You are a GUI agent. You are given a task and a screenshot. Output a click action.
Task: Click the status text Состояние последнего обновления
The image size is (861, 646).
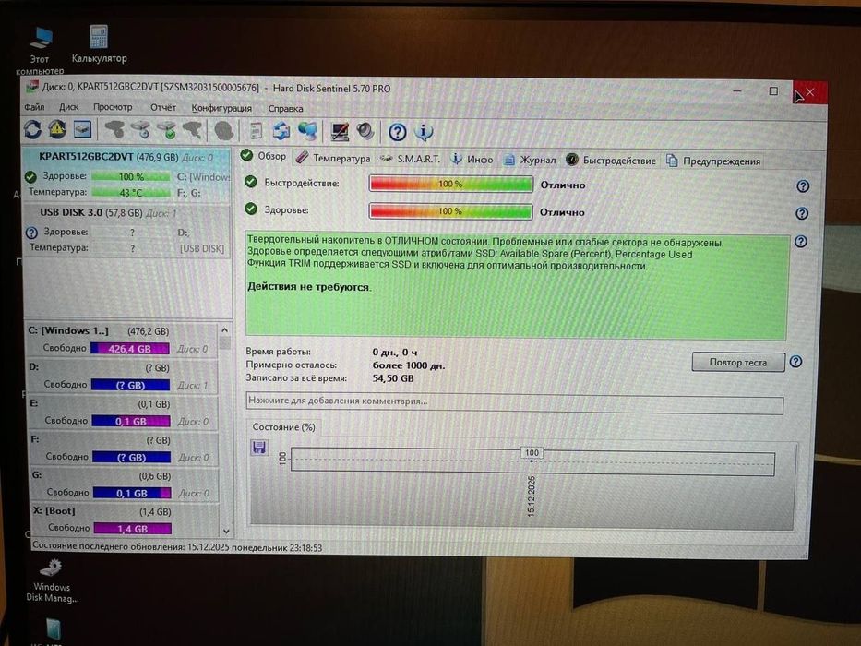coord(176,547)
